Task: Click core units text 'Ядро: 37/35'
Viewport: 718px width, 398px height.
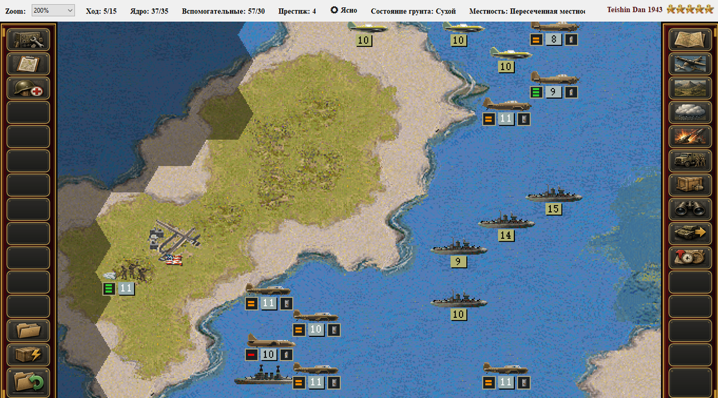Action: [149, 11]
